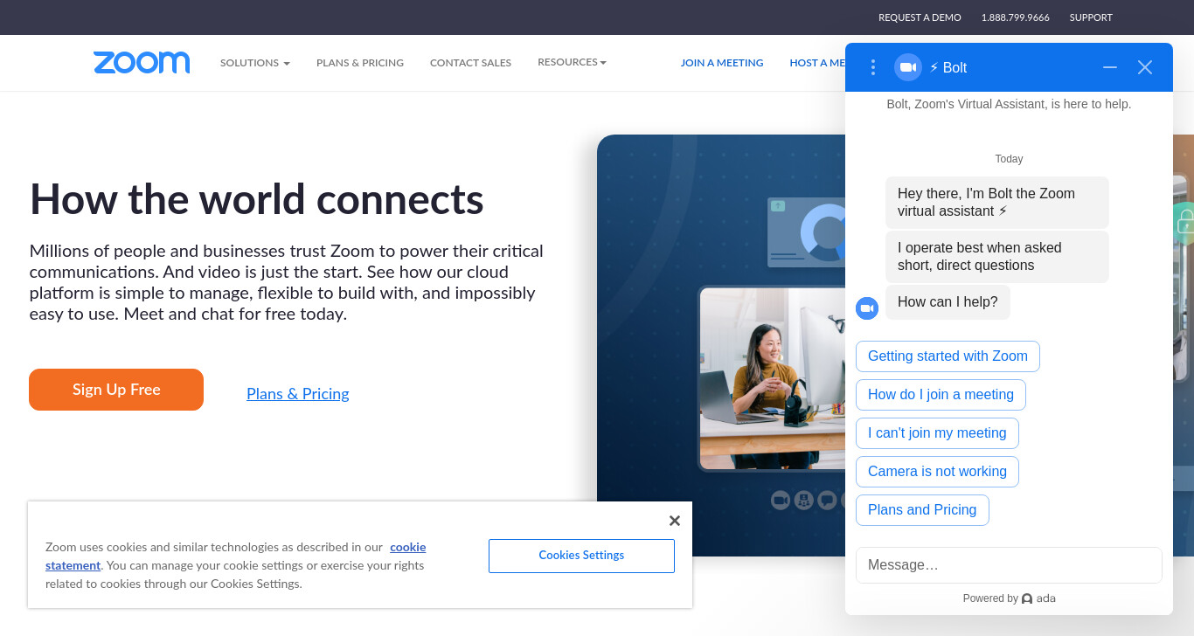Choose 'Camera is not working' quick reply
1194x636 pixels.
(937, 472)
